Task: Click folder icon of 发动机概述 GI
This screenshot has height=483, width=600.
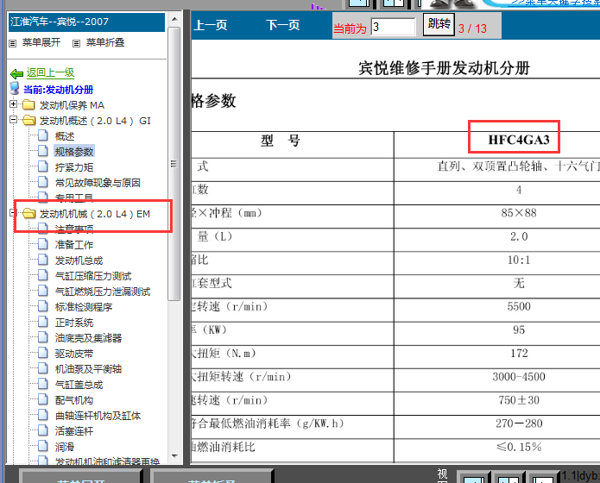Action: (x=28, y=120)
